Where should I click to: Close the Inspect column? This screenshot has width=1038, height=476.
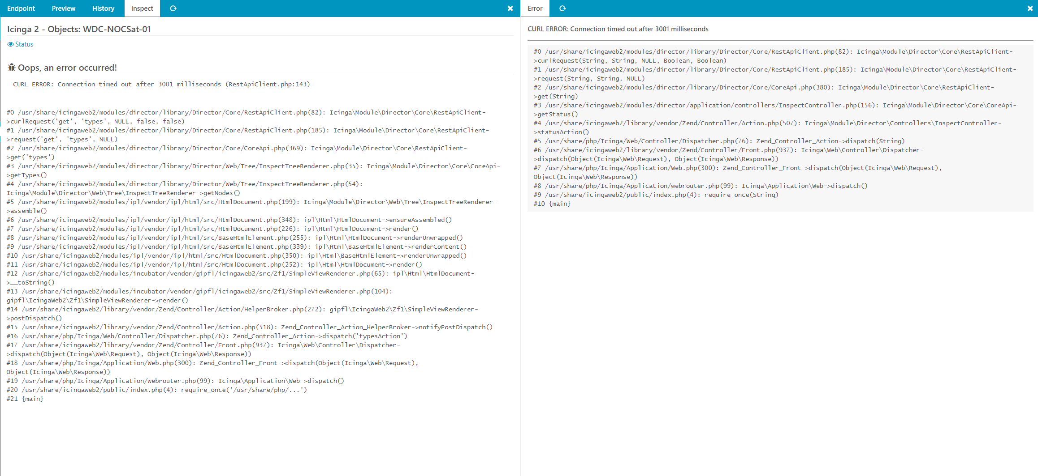(510, 8)
